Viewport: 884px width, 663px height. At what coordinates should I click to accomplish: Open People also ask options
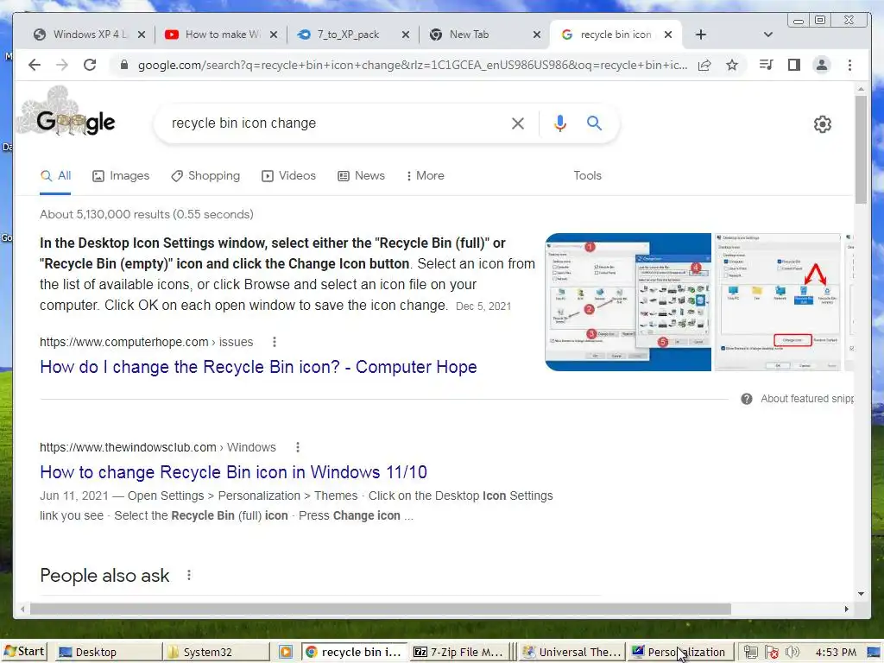click(189, 575)
